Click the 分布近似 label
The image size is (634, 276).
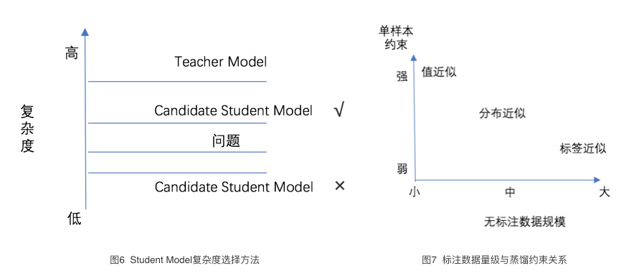pyautogui.click(x=502, y=113)
